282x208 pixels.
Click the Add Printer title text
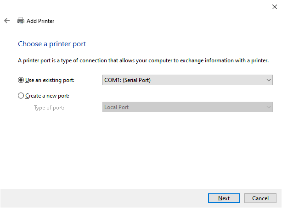coord(40,21)
